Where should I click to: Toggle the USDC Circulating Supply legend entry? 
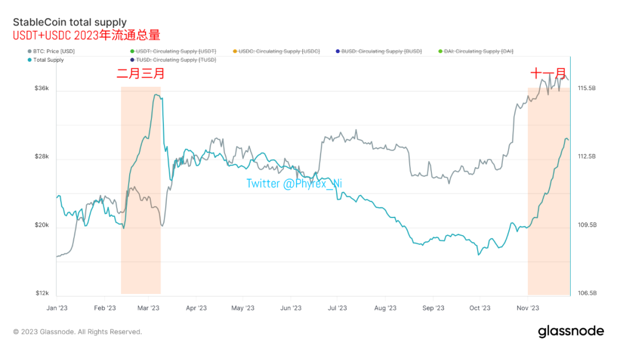(277, 51)
